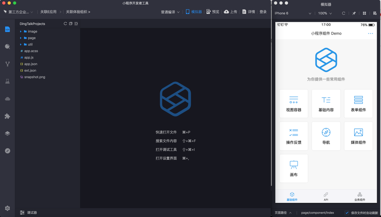The height and width of the screenshot is (217, 381).
Task: Click the 上传 upload button
Action: 230,12
